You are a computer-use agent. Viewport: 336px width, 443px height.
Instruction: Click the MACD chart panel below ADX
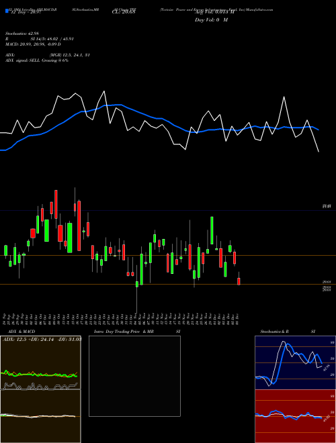point(40,416)
